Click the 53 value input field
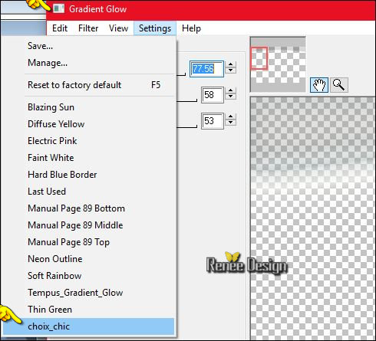The image size is (376, 341). pos(213,121)
